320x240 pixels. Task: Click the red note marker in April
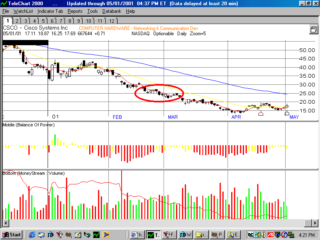[261, 114]
